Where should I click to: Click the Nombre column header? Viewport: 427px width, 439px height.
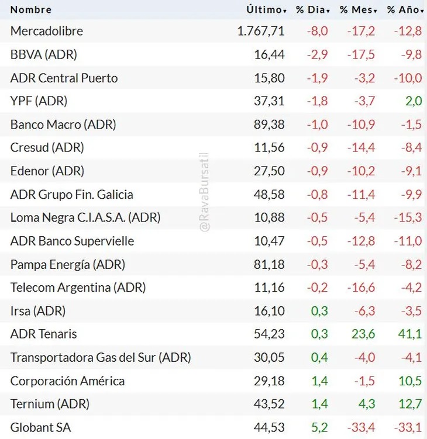click(x=31, y=10)
